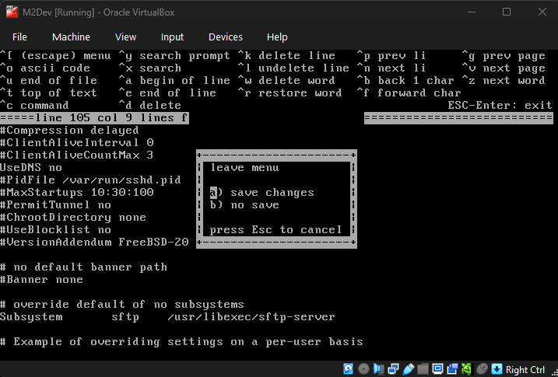Click the mouse integration status icon
Viewport: 558px width, 377px height.
coord(482,368)
